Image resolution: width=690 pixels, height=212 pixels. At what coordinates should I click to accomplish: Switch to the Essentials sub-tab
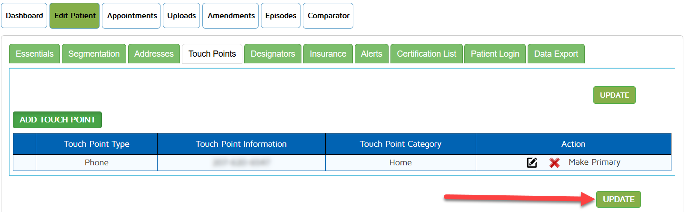[35, 54]
